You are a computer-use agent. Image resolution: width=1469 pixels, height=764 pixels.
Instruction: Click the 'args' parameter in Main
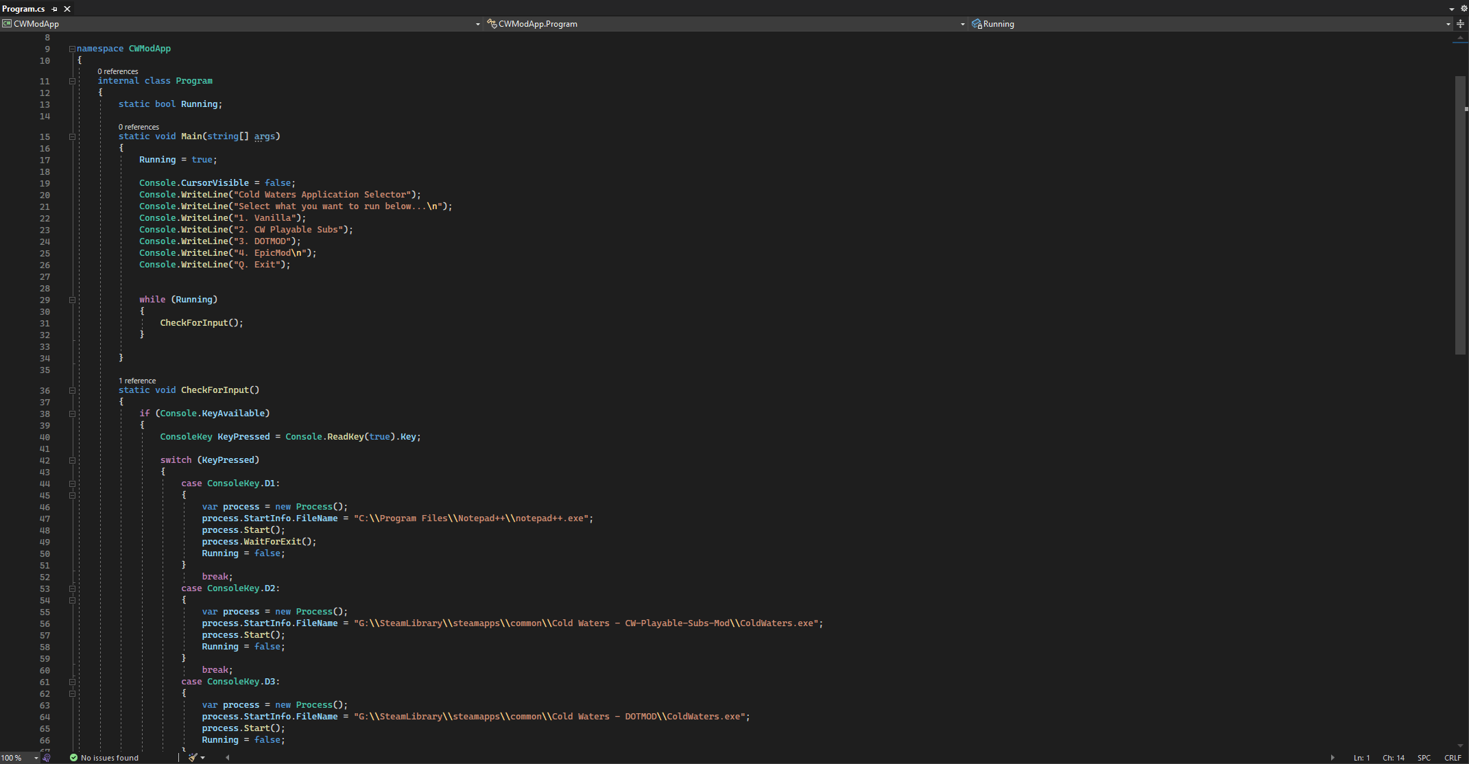(x=265, y=136)
